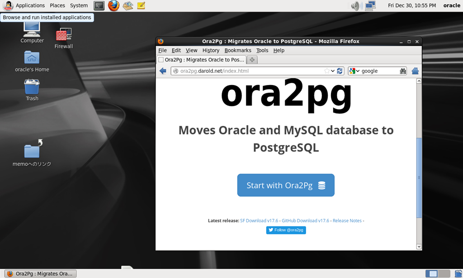Open the View menu in Firefox
The image size is (463, 278).
pos(191,50)
